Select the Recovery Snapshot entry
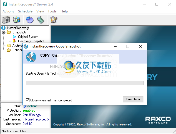 31,41
